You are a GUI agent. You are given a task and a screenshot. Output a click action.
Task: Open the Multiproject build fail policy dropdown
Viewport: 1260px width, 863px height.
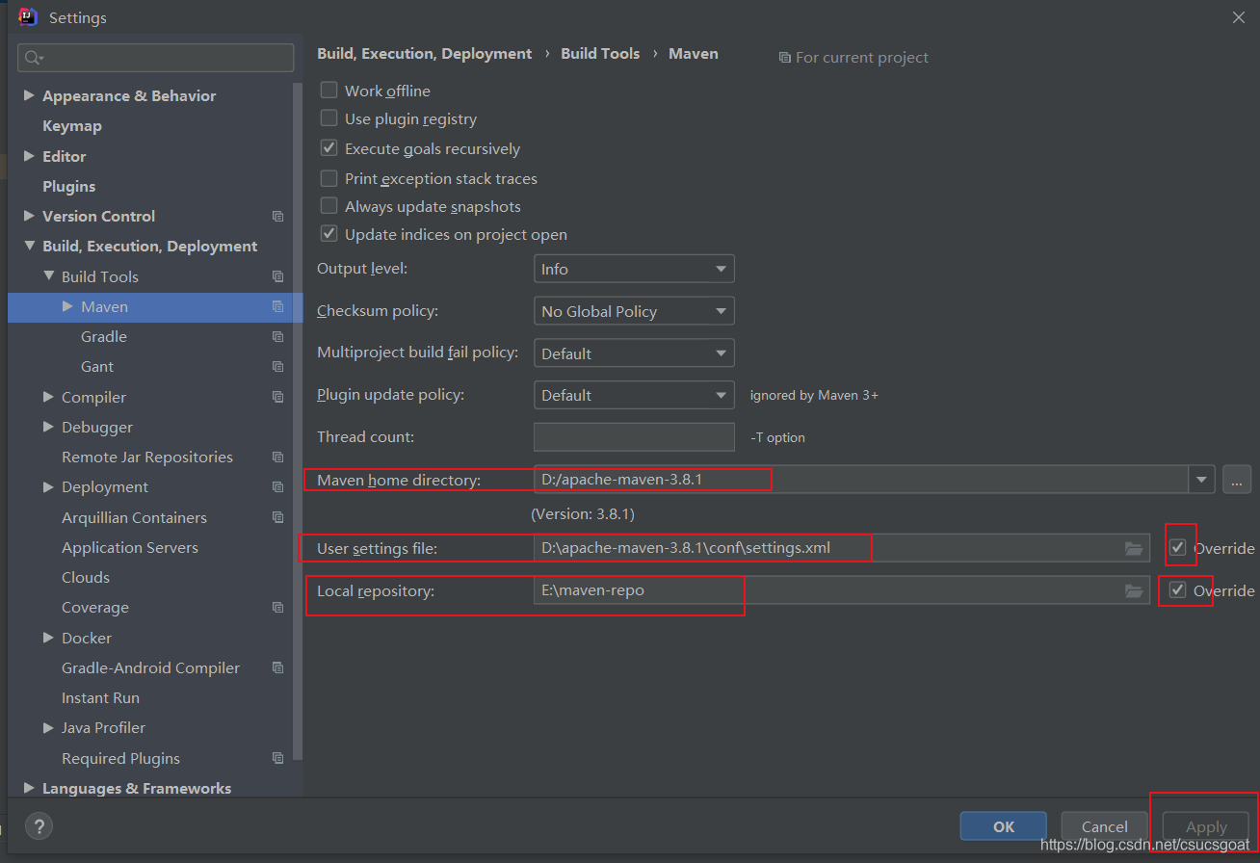(x=634, y=353)
